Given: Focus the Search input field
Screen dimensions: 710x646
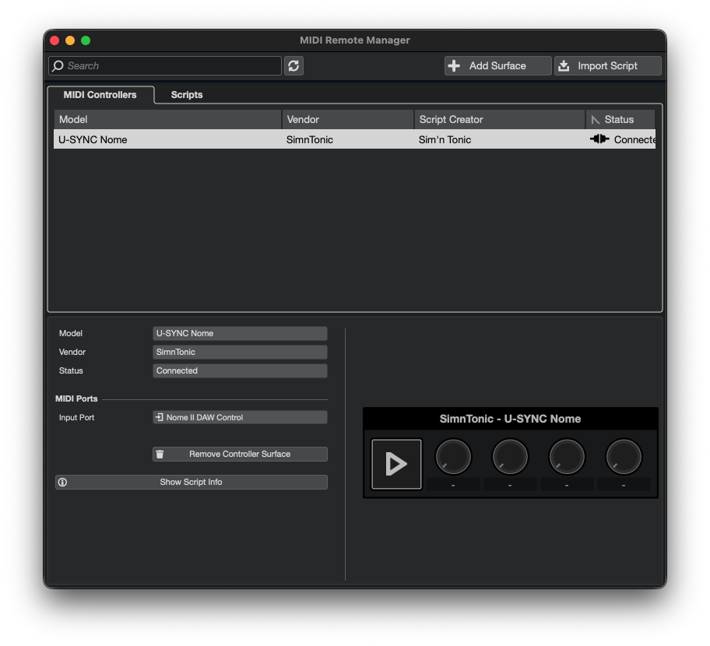Looking at the screenshot, I should point(165,65).
